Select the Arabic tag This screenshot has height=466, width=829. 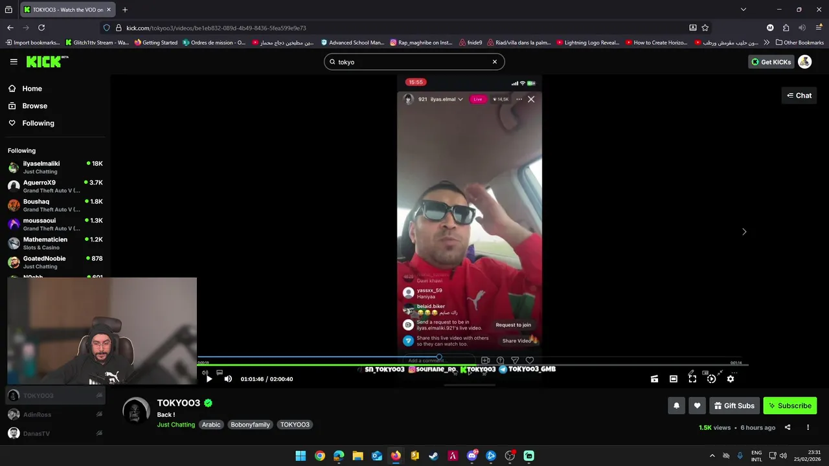[x=211, y=425]
